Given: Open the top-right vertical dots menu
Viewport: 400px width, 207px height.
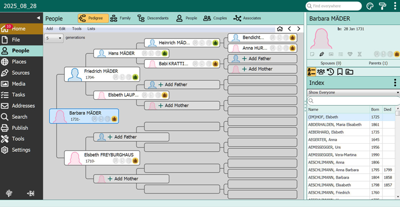Looking at the screenshot, I should 395,6.
